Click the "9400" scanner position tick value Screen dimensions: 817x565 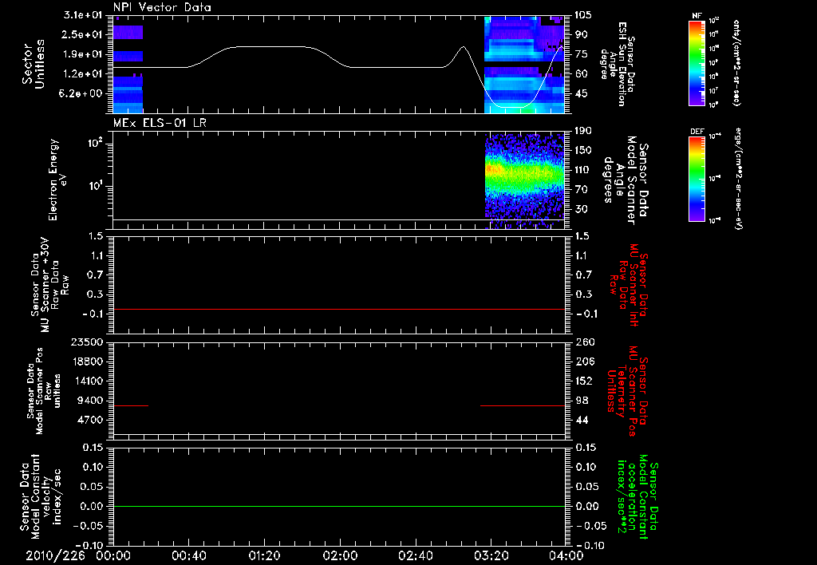pos(89,401)
